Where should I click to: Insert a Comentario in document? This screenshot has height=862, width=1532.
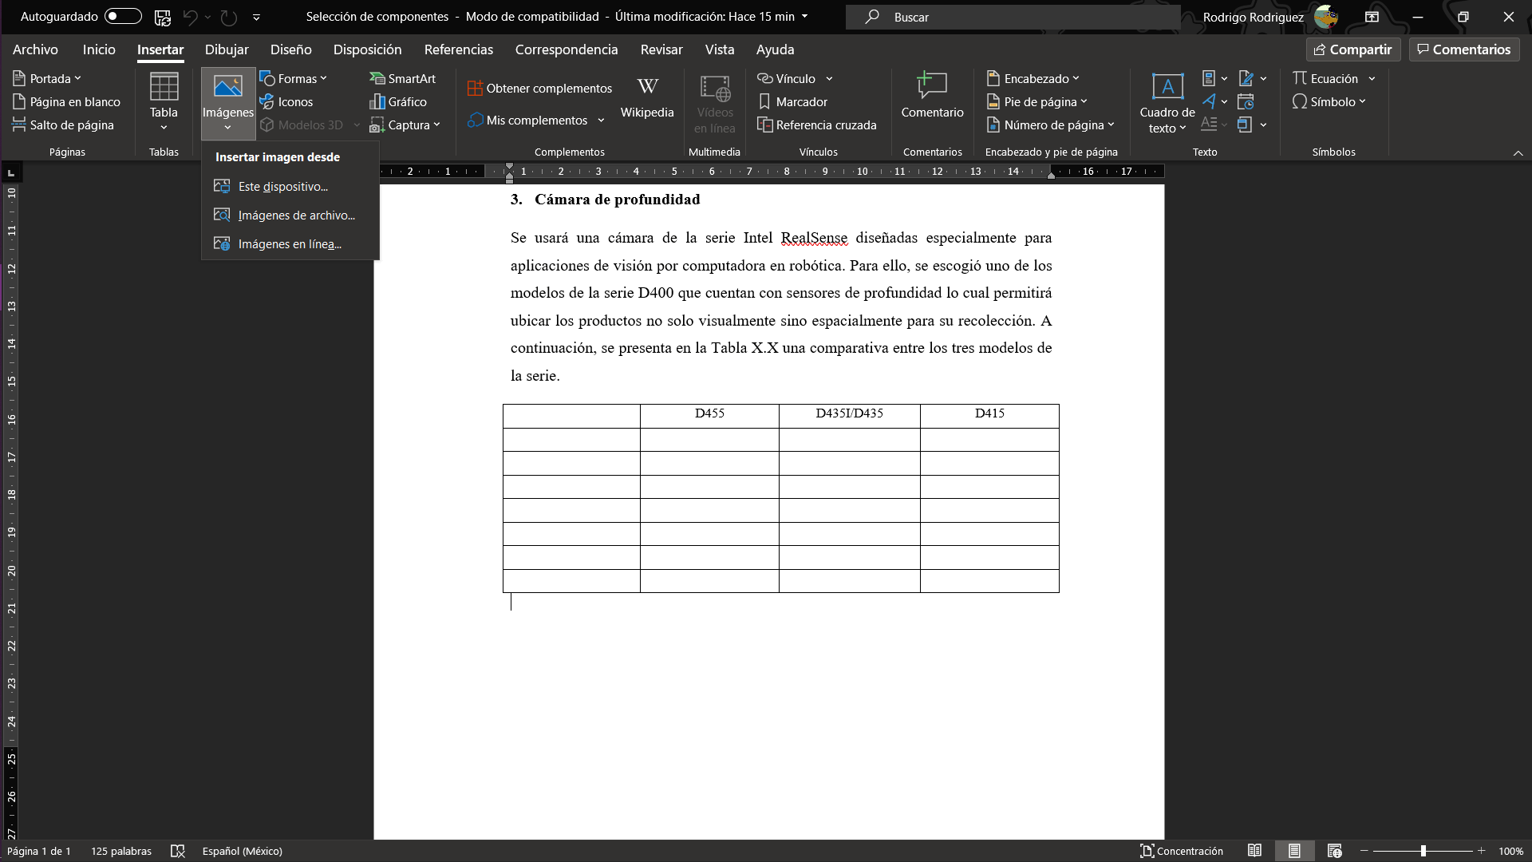tap(932, 97)
